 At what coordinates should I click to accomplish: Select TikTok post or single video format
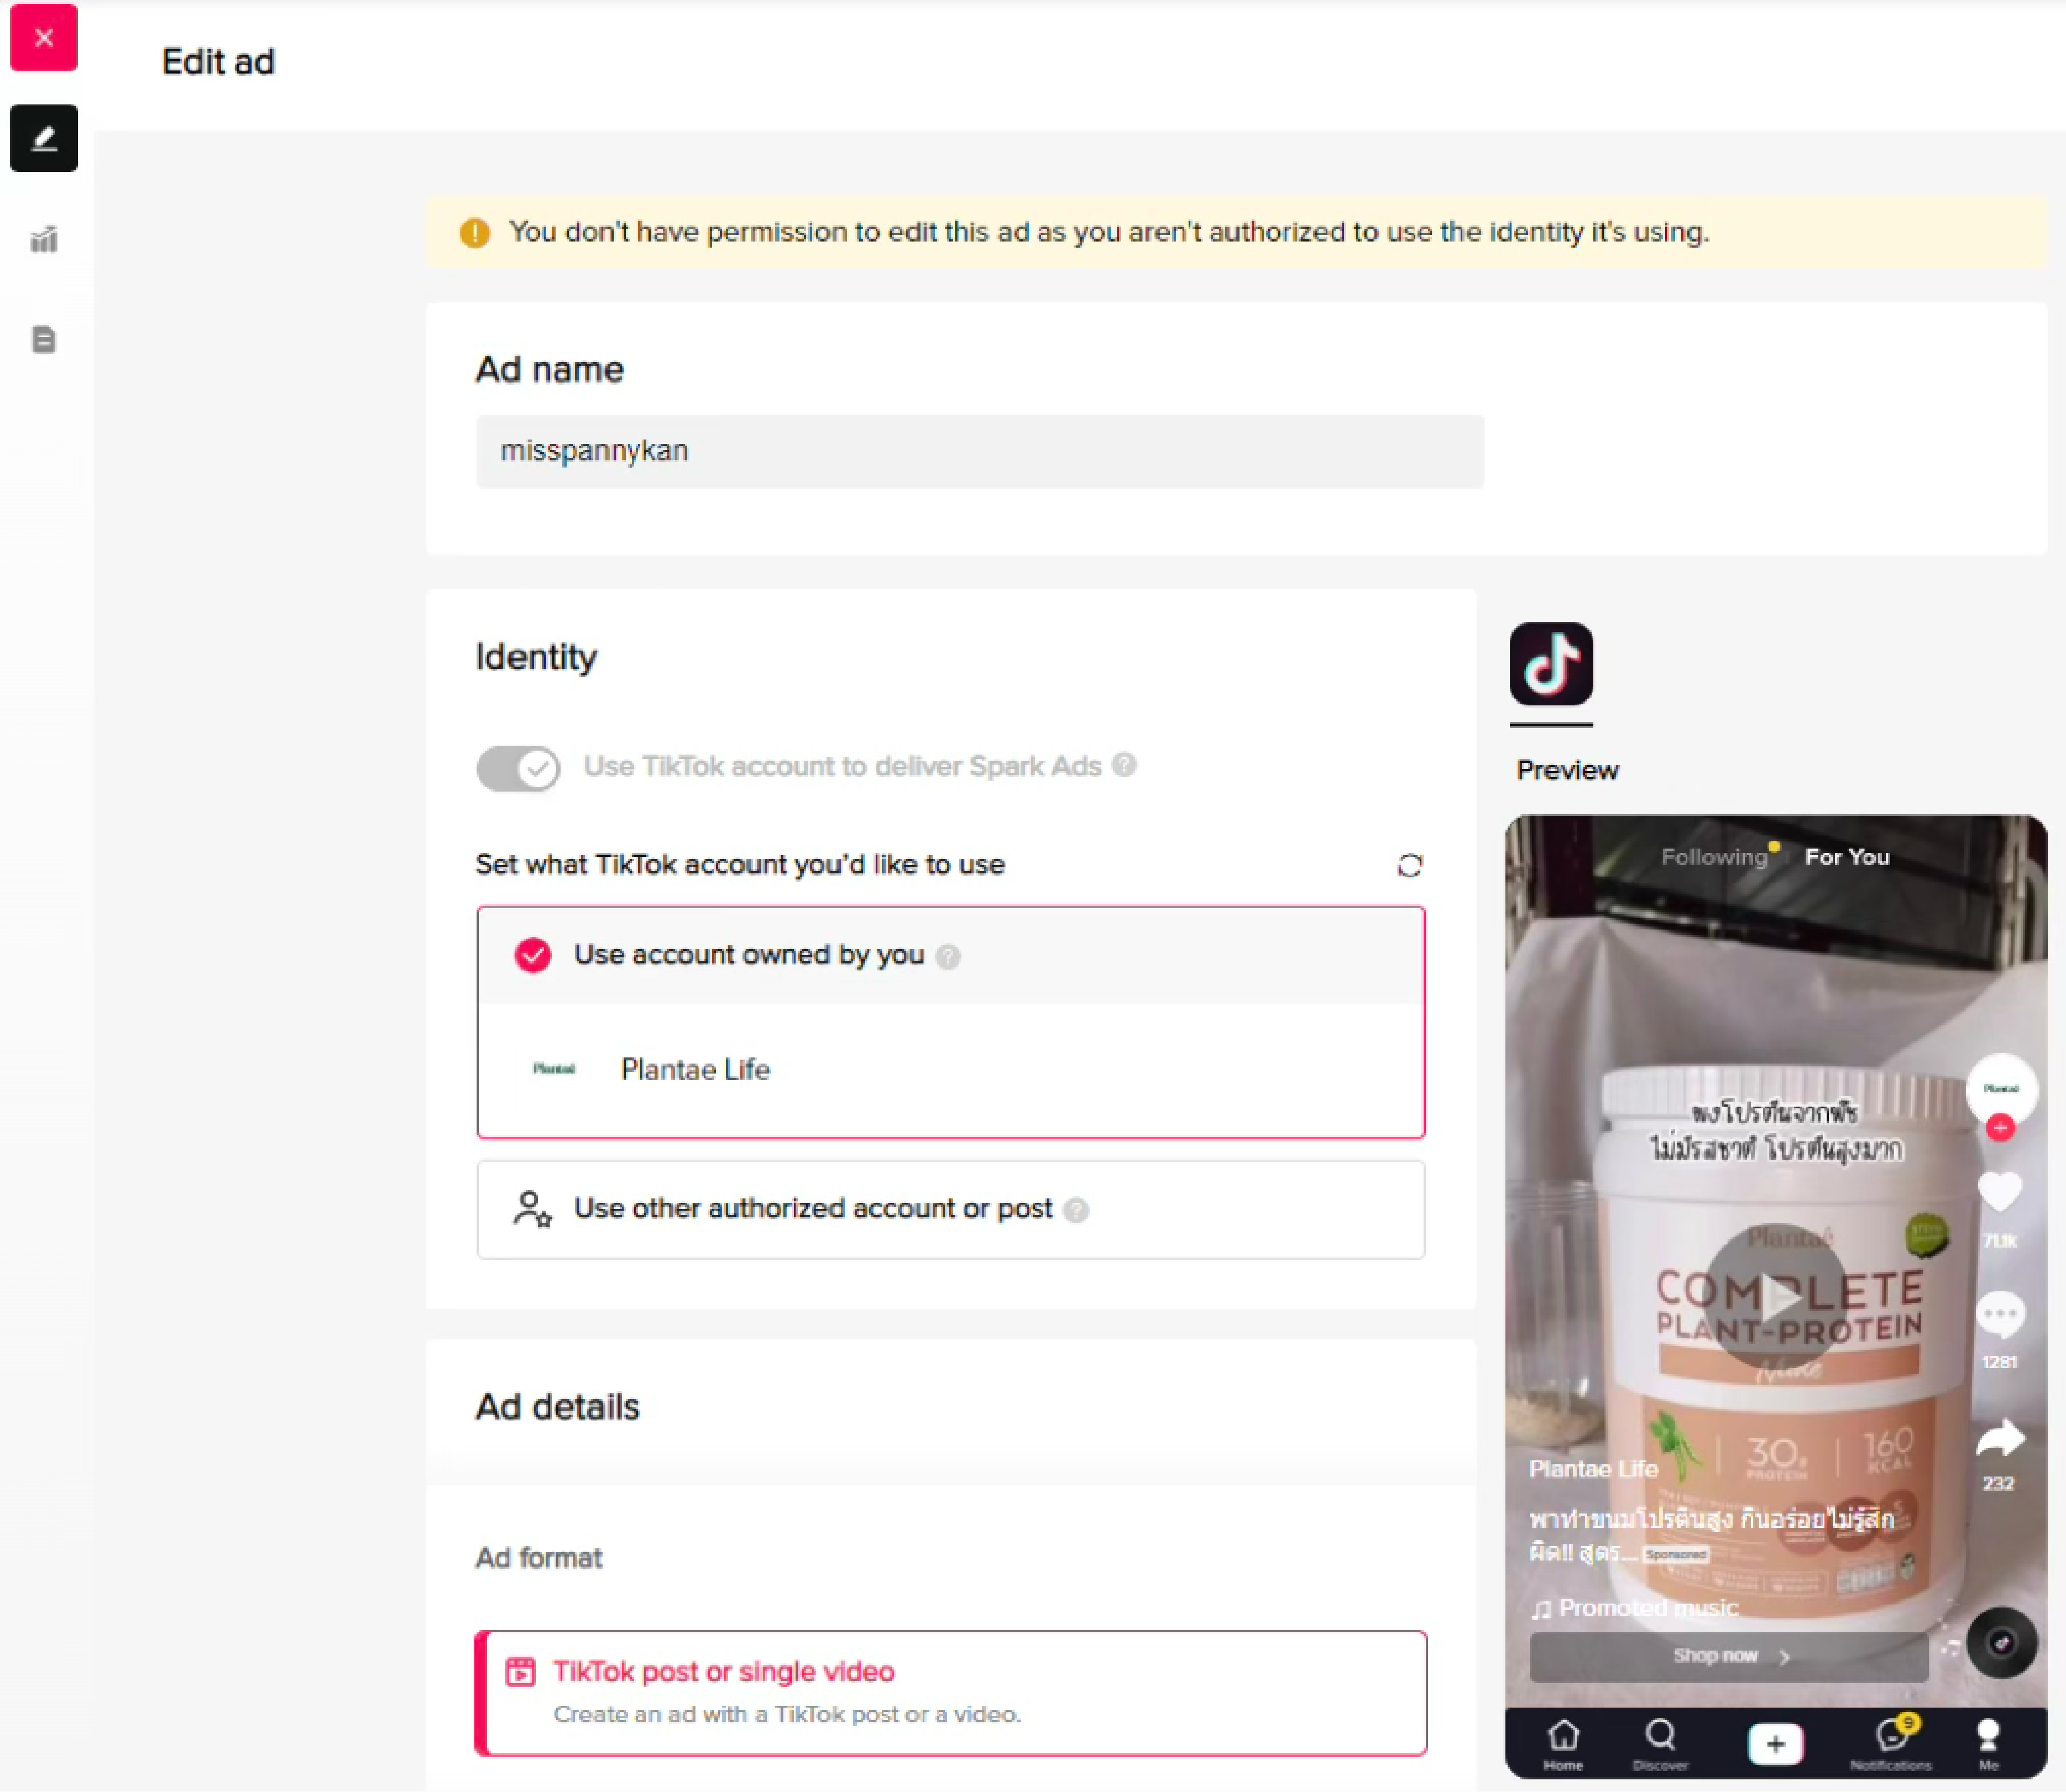(951, 1693)
